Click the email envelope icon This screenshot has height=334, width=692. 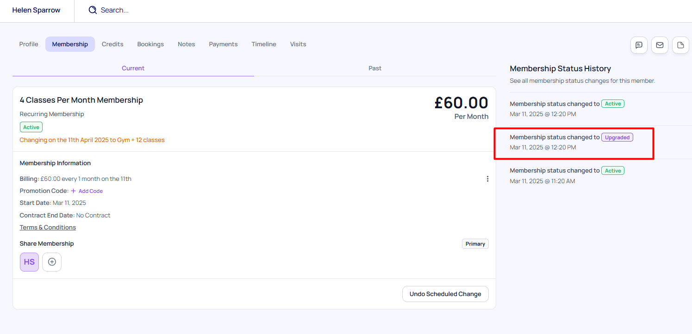pyautogui.click(x=660, y=45)
